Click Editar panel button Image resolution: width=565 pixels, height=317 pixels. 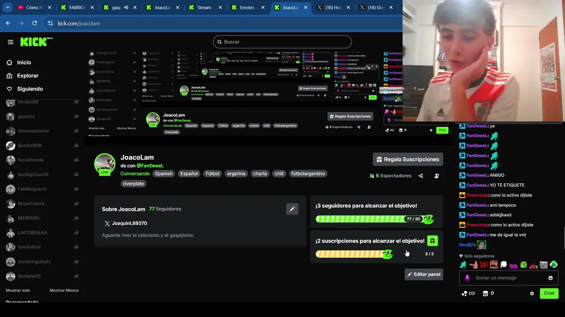tap(424, 274)
